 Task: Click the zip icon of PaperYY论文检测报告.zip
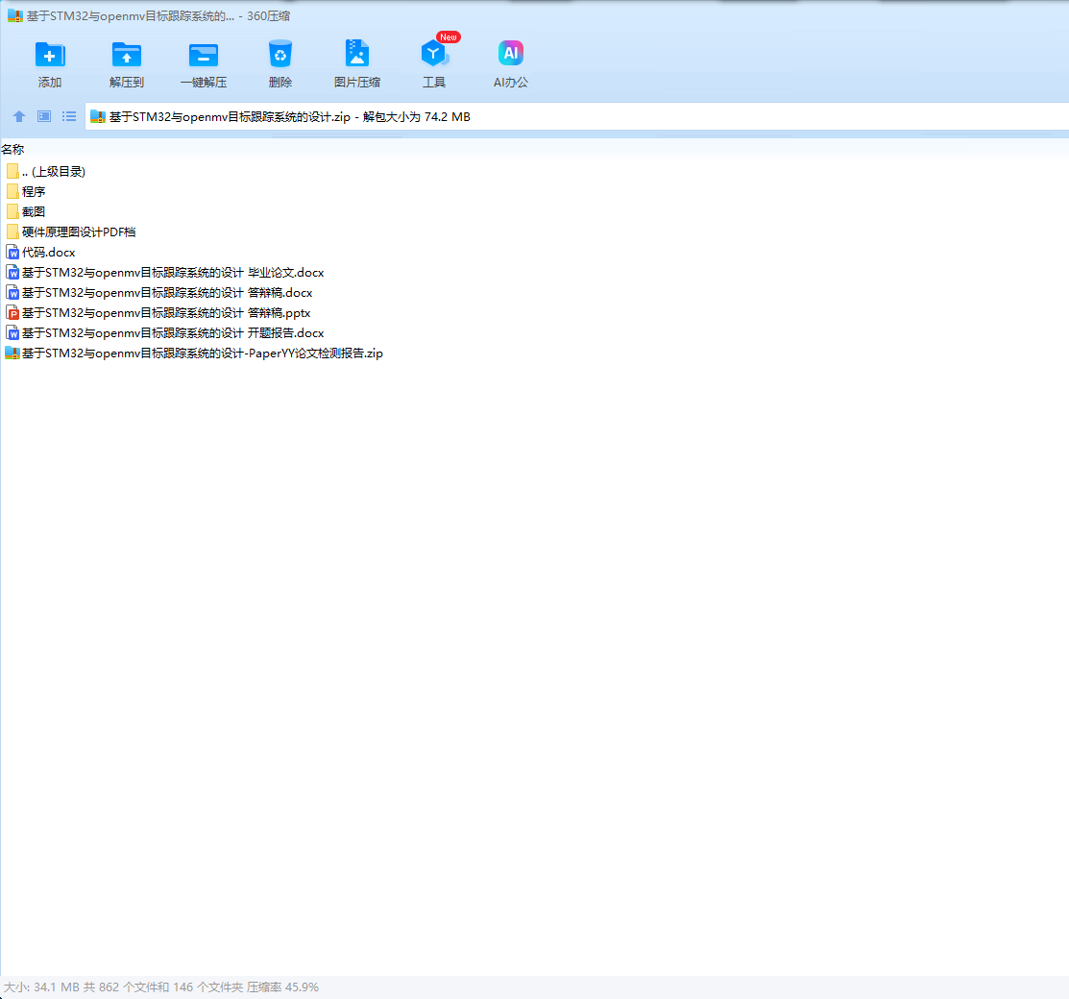tap(12, 353)
